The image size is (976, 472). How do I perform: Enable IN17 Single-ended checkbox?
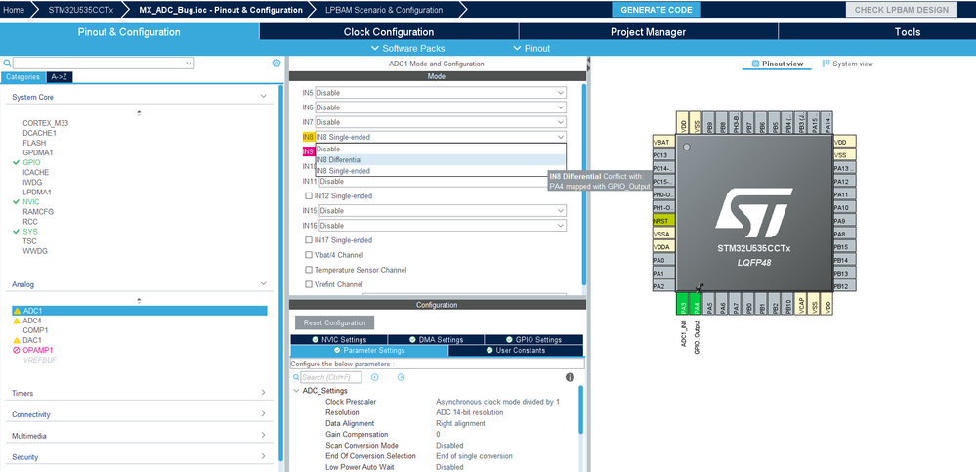click(308, 239)
